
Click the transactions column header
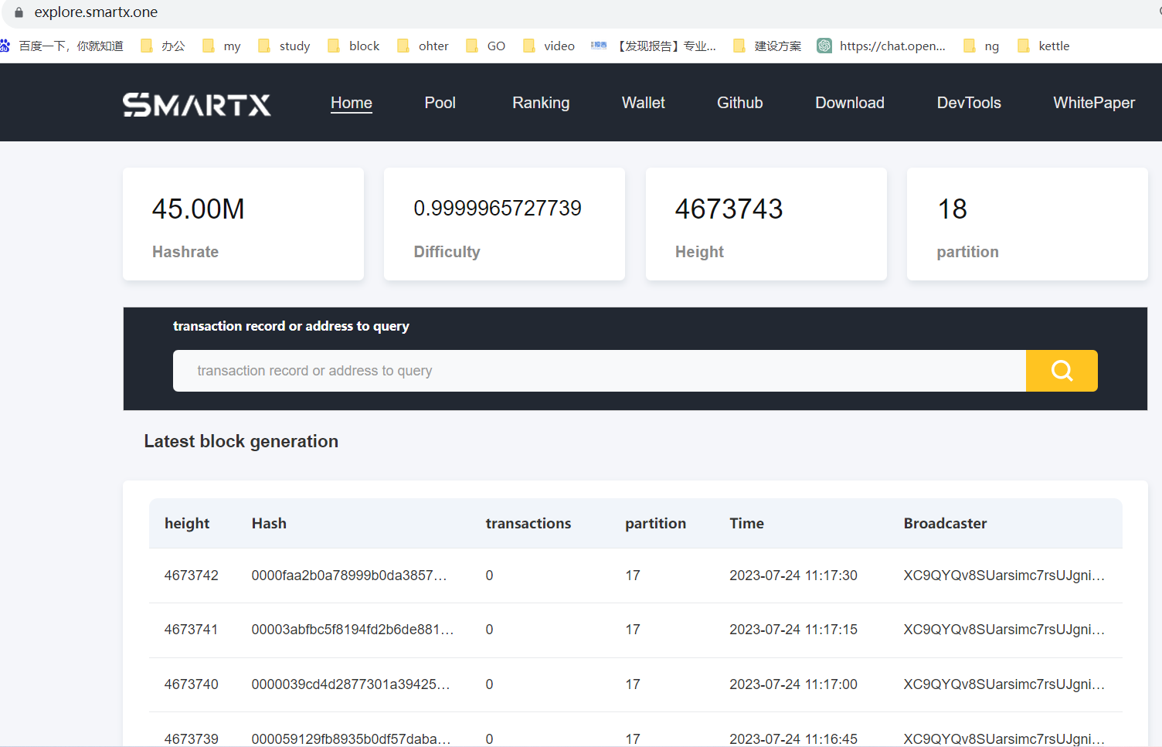tap(528, 524)
